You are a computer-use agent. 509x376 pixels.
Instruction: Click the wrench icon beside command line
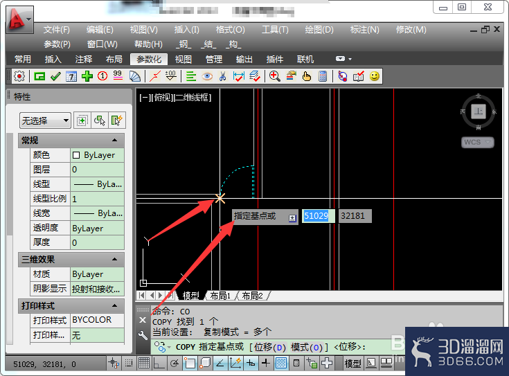click(143, 335)
